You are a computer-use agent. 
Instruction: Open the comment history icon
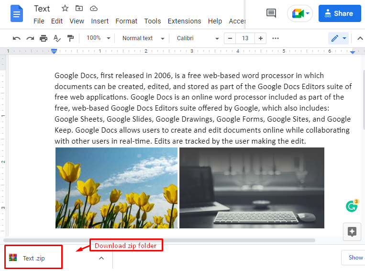click(271, 13)
